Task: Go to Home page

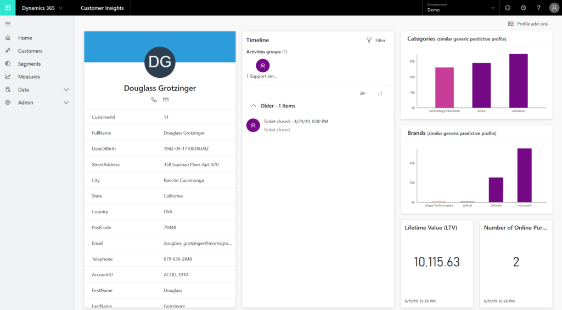Action: 25,38
